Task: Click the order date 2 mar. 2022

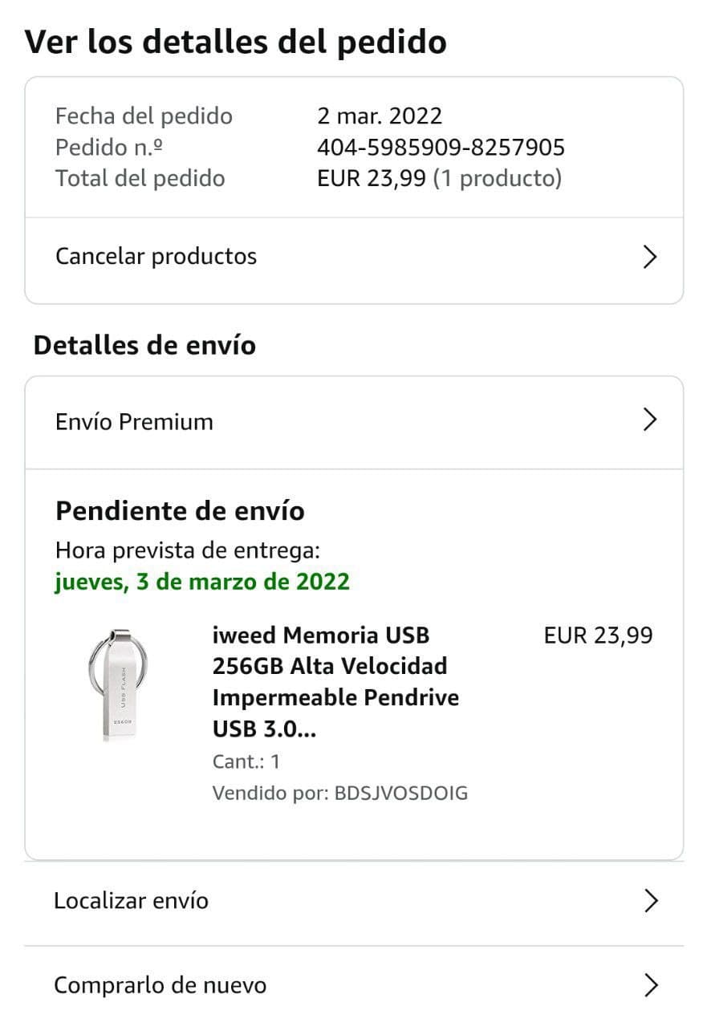Action: pyautogui.click(x=380, y=116)
